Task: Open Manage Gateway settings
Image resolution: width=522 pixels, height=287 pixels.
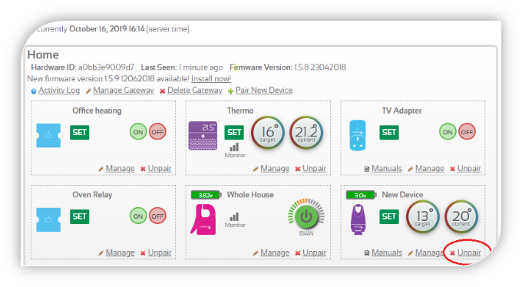Action: [x=124, y=91]
